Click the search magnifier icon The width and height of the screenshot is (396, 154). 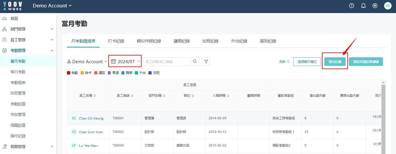pos(195,61)
